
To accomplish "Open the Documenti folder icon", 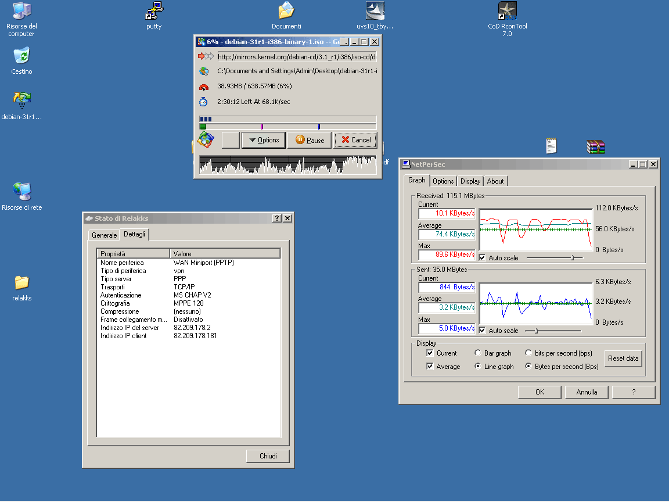I will tap(286, 11).
